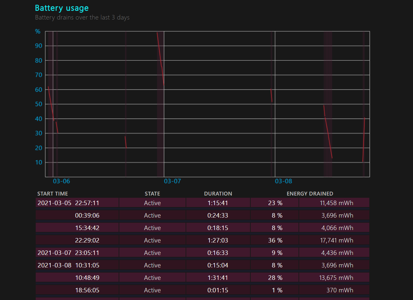This screenshot has height=300, width=413.
Task: Click the STATE column header
Action: pos(152,194)
